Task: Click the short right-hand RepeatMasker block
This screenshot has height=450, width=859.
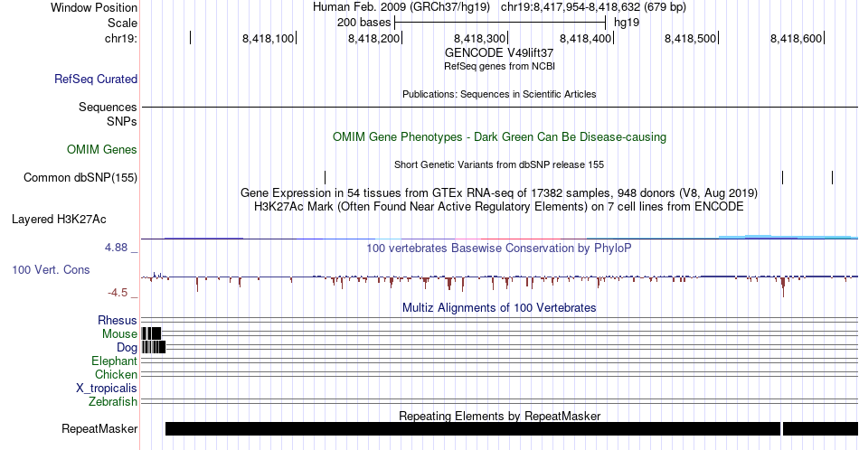Action: [x=820, y=428]
